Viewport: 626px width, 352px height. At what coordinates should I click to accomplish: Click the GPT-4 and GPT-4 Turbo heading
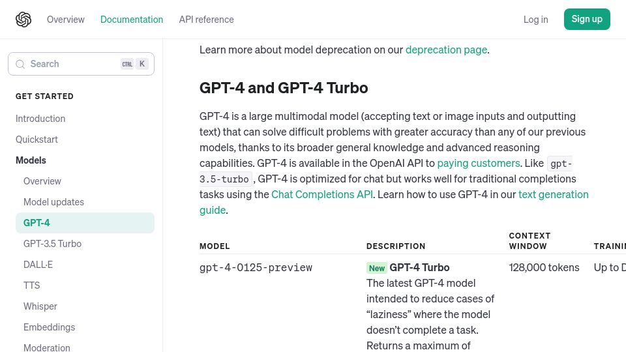(x=284, y=88)
